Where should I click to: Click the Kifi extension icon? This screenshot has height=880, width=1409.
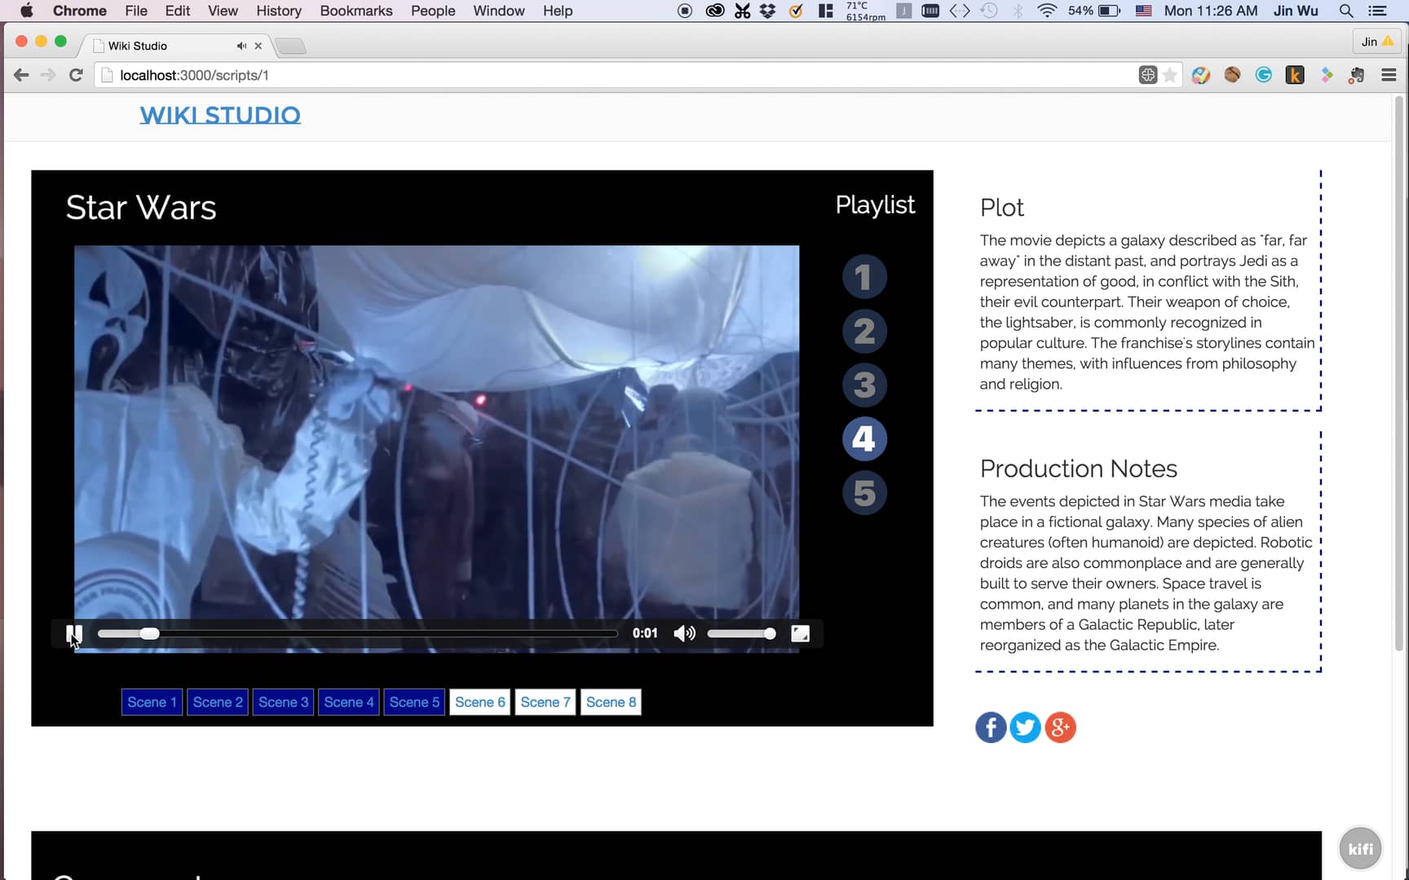1294,75
